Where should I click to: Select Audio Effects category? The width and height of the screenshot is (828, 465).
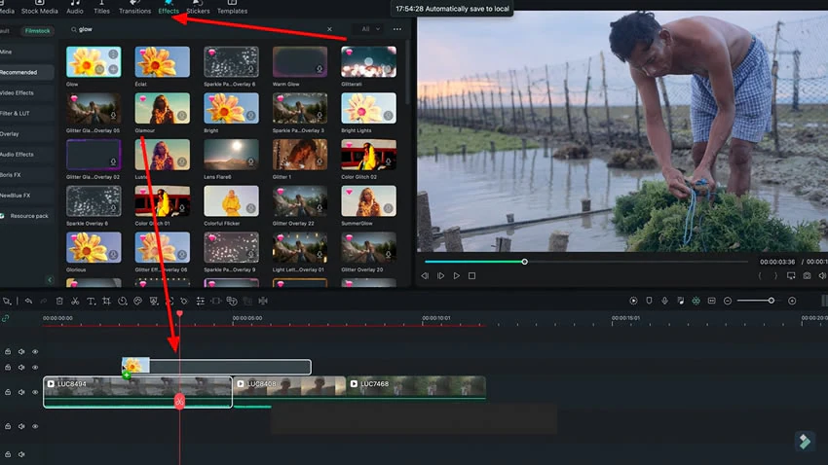(26, 155)
